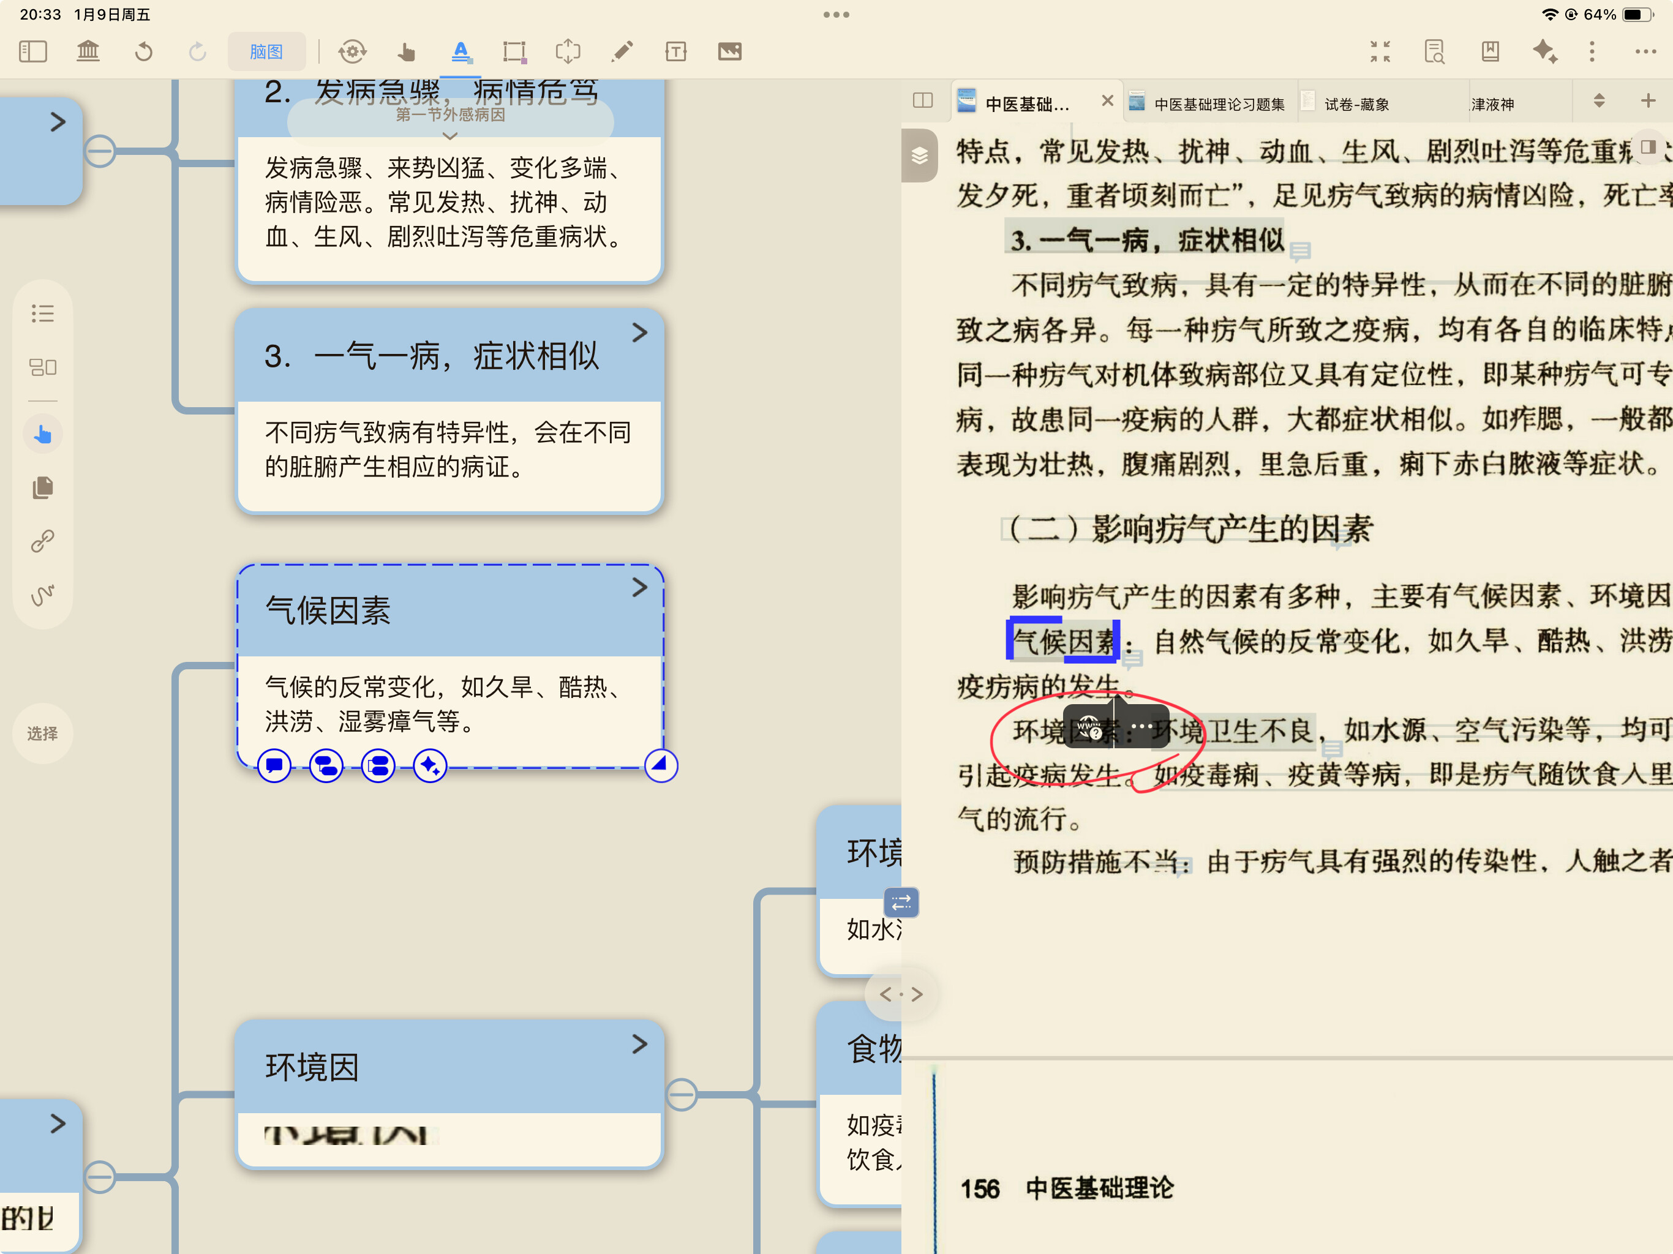Expand the 气候因素 card chevron
Viewport: 1673px width, 1254px height.
coord(640,588)
